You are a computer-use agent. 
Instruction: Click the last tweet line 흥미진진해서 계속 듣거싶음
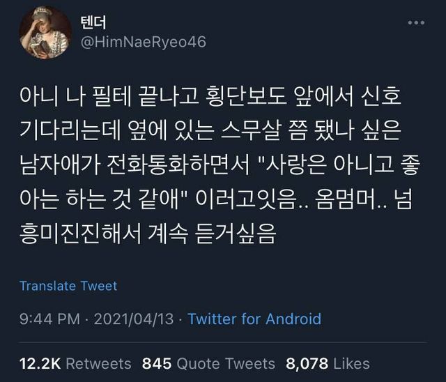tap(148, 234)
